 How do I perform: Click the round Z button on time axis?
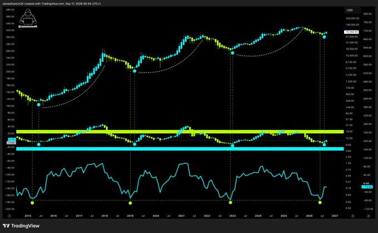[9, 216]
